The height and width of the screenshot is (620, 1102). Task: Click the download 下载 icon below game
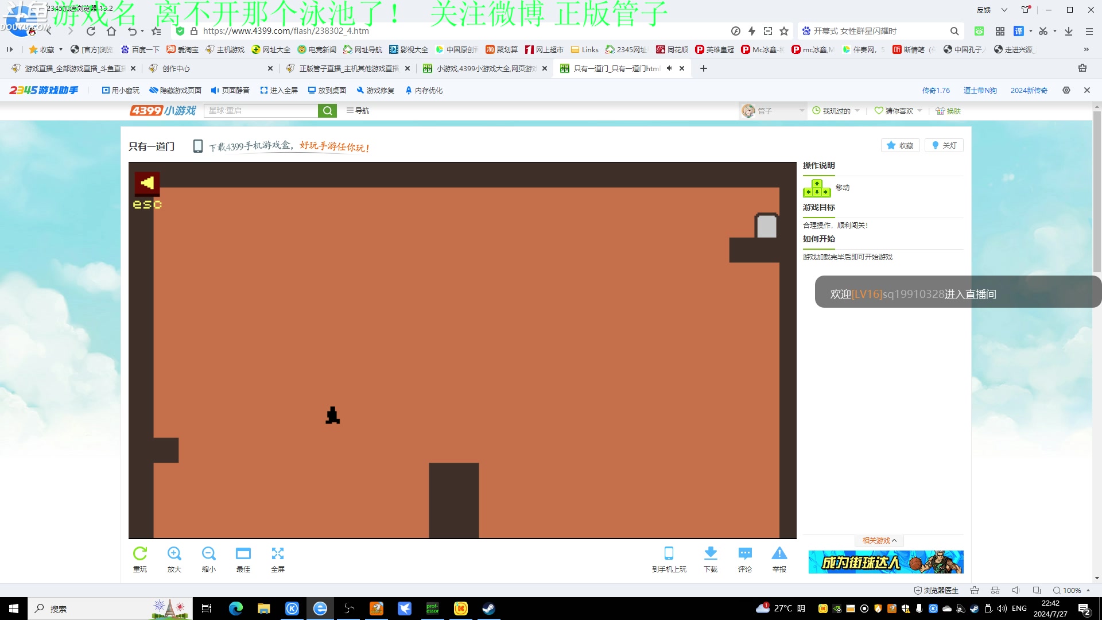(x=711, y=559)
